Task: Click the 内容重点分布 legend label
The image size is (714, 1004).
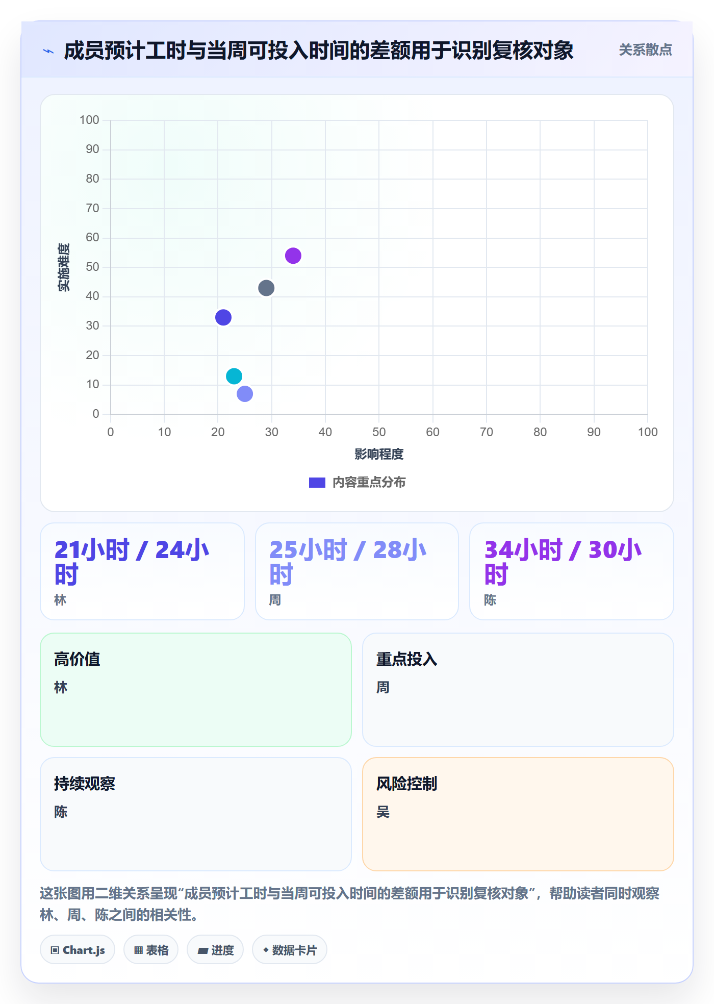Action: (369, 482)
